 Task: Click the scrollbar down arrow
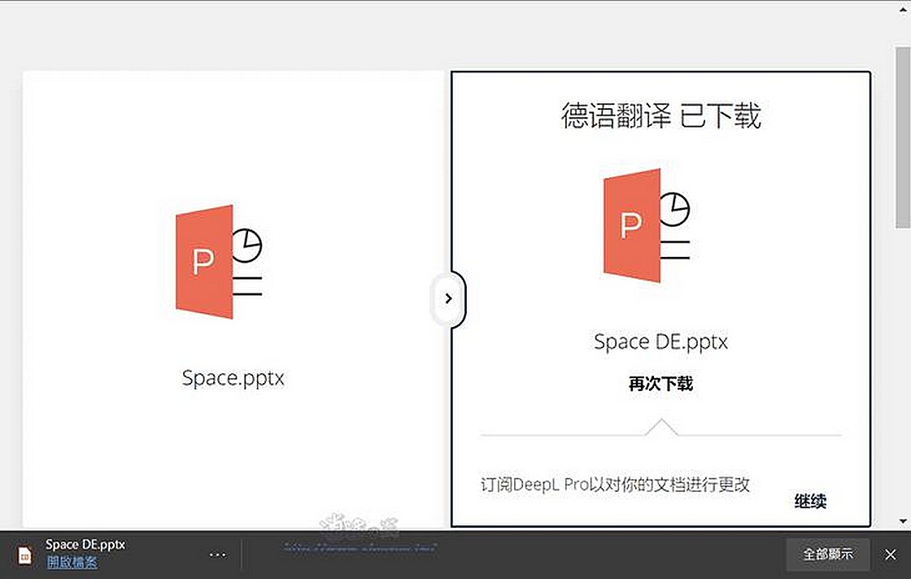[x=903, y=521]
